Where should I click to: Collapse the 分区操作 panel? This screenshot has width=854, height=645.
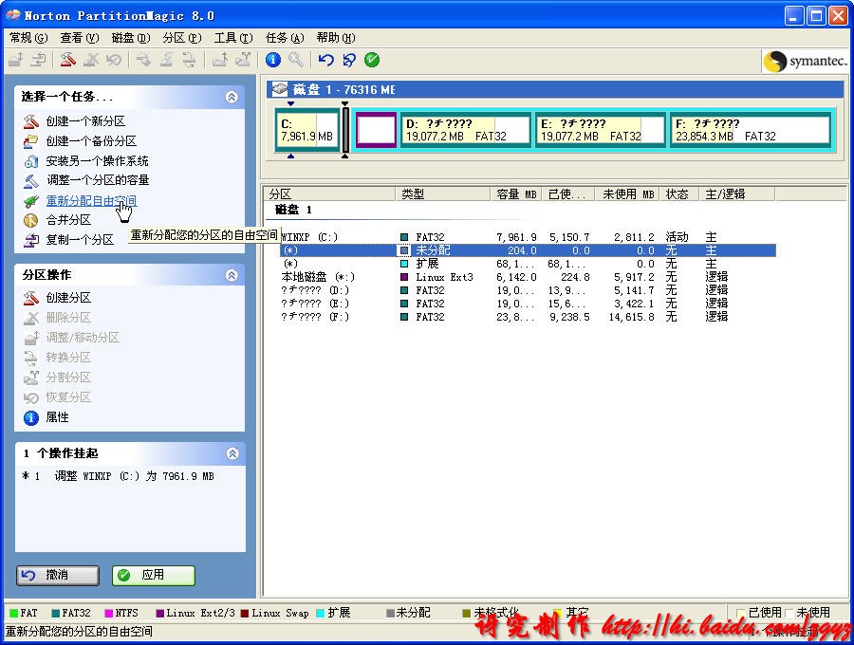tap(232, 275)
